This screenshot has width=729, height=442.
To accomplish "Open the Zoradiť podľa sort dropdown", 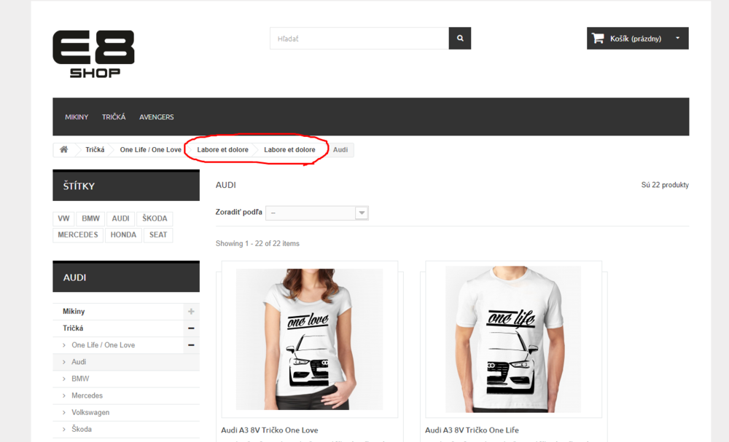I will [x=317, y=213].
